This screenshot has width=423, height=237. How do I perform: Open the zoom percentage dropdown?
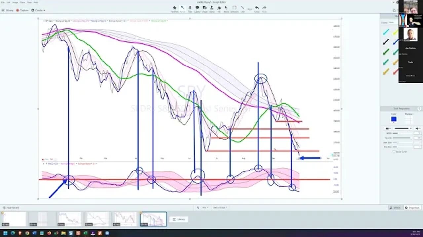(205, 208)
